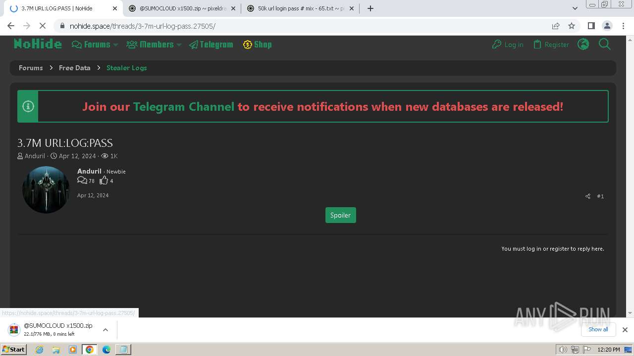Click the browser back arrow
This screenshot has width=634, height=356.
click(11, 26)
